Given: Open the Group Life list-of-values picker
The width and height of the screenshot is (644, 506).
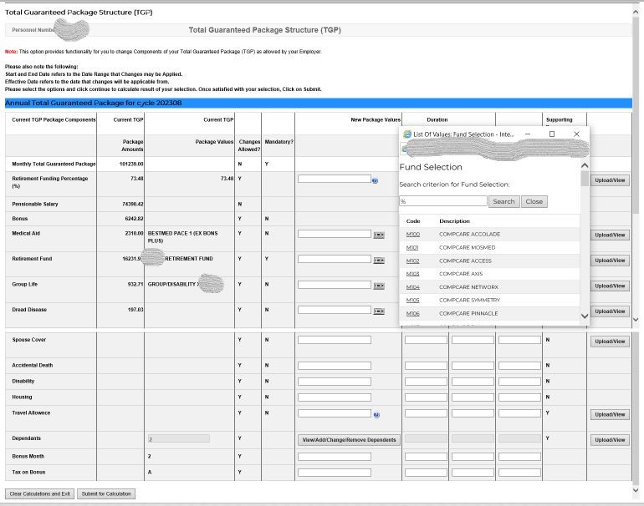Looking at the screenshot, I should [x=378, y=286].
